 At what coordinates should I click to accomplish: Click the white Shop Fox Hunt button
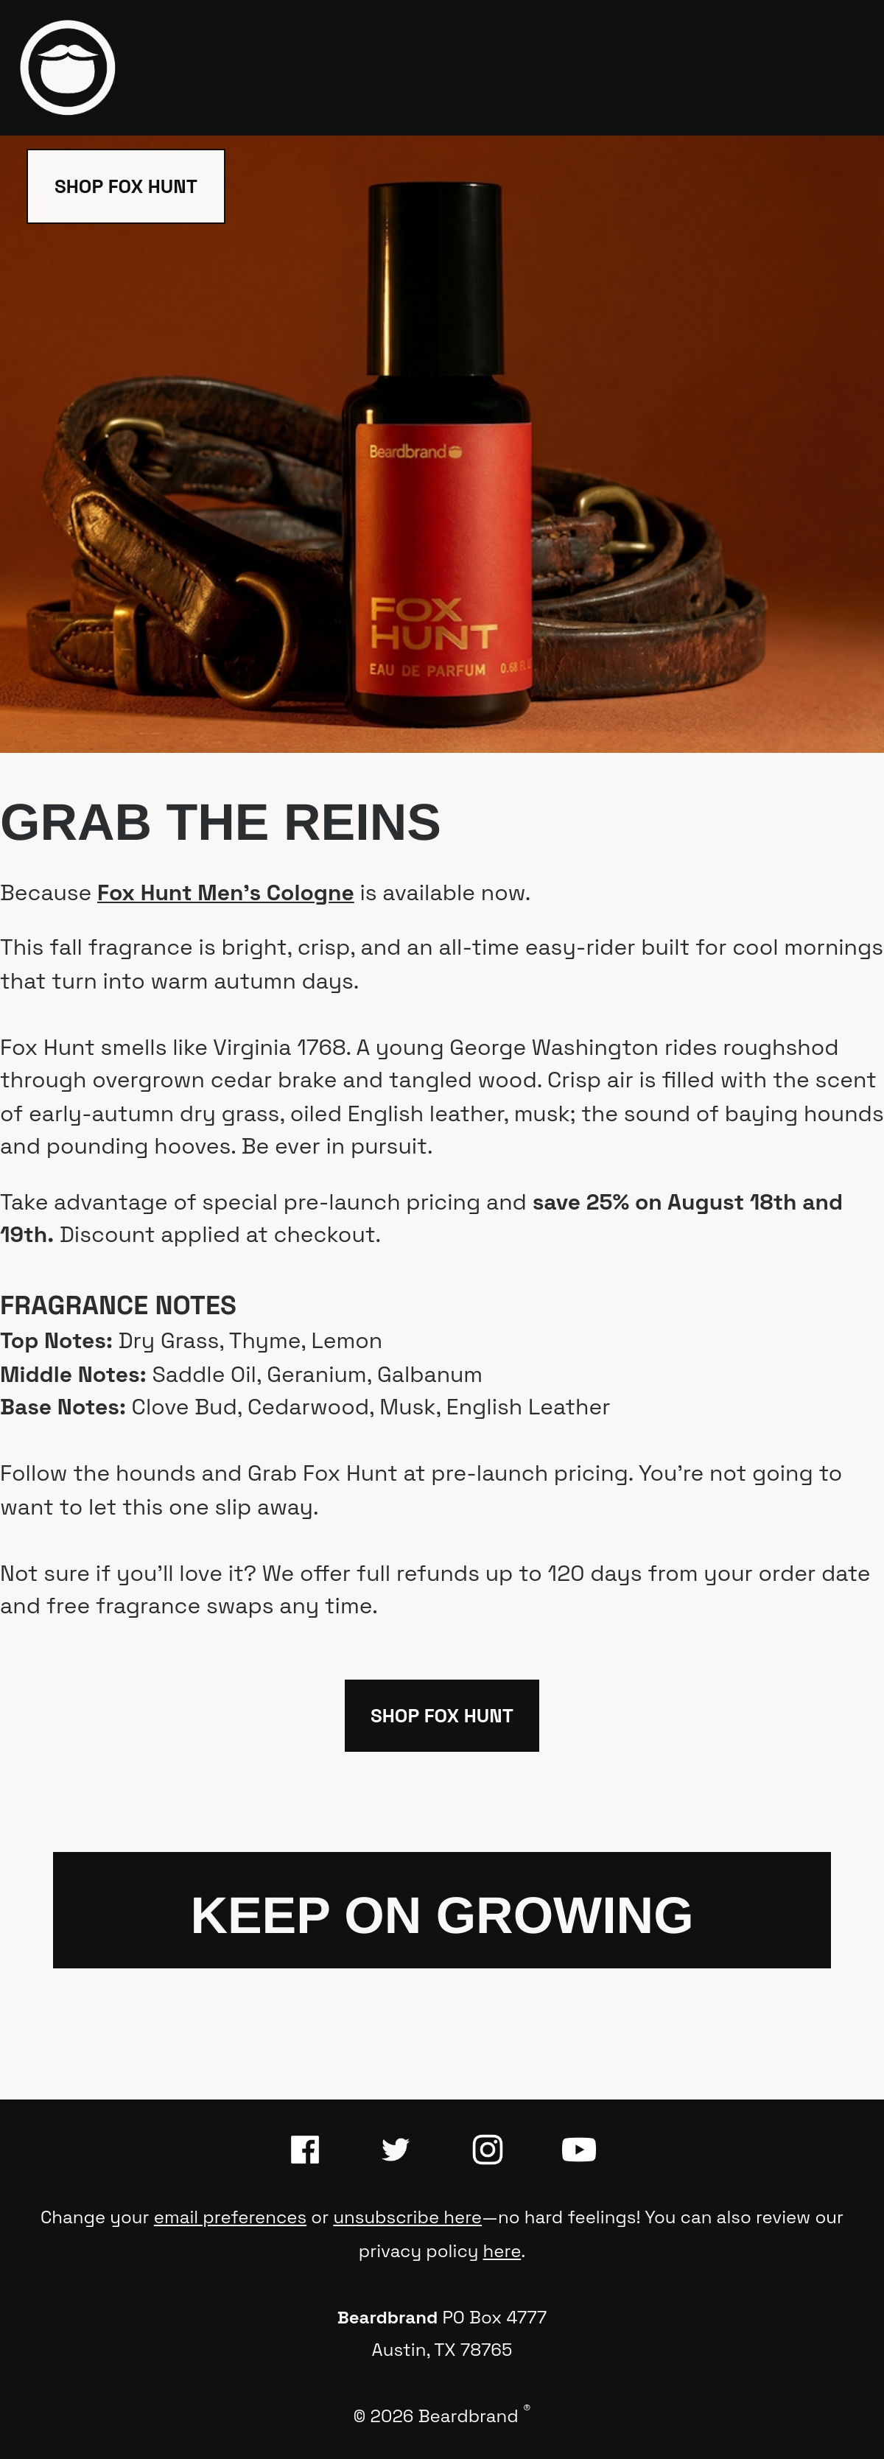click(126, 186)
